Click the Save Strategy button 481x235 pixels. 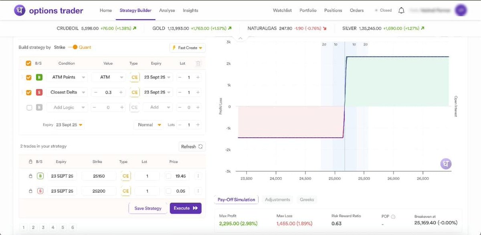pyautogui.click(x=148, y=208)
